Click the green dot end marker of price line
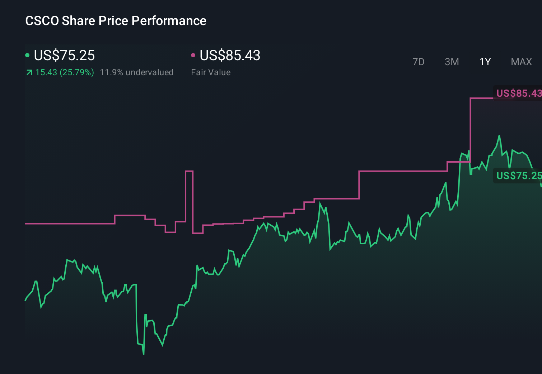Image resolution: width=542 pixels, height=374 pixels. 541,186
